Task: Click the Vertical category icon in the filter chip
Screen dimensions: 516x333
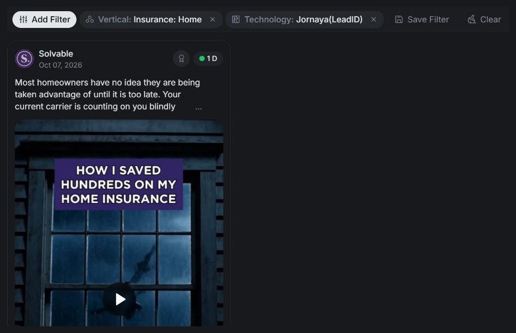Action: point(89,20)
